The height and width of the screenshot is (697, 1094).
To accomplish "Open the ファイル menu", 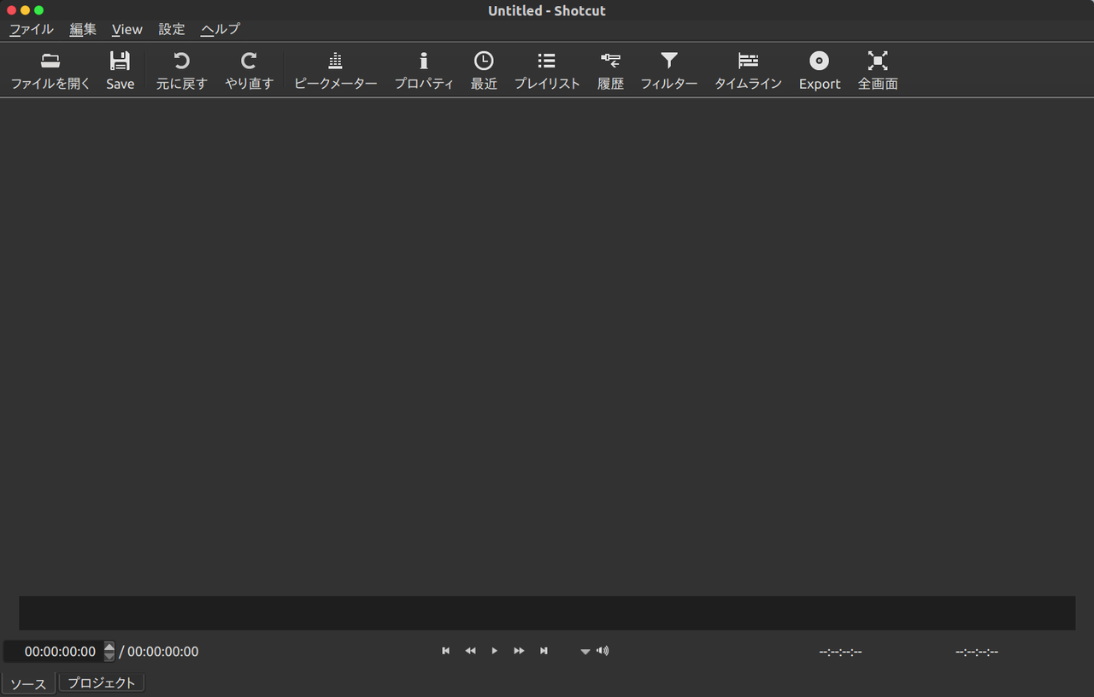I will pyautogui.click(x=31, y=29).
